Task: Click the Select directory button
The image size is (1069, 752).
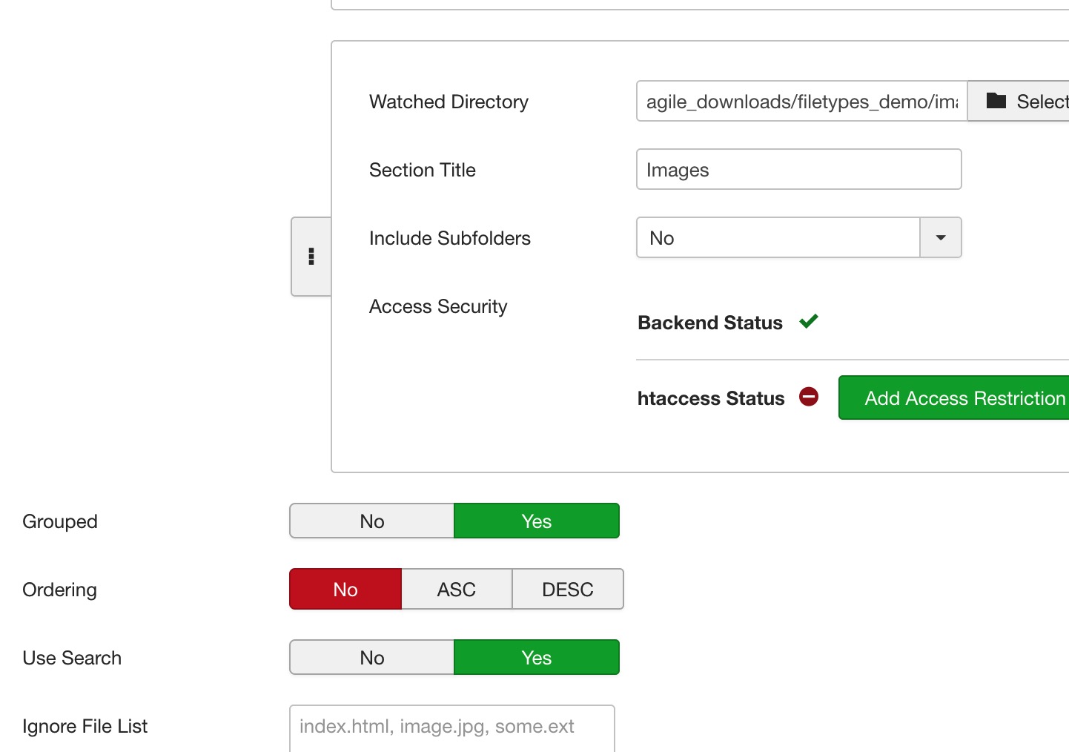Action: pos(1019,101)
